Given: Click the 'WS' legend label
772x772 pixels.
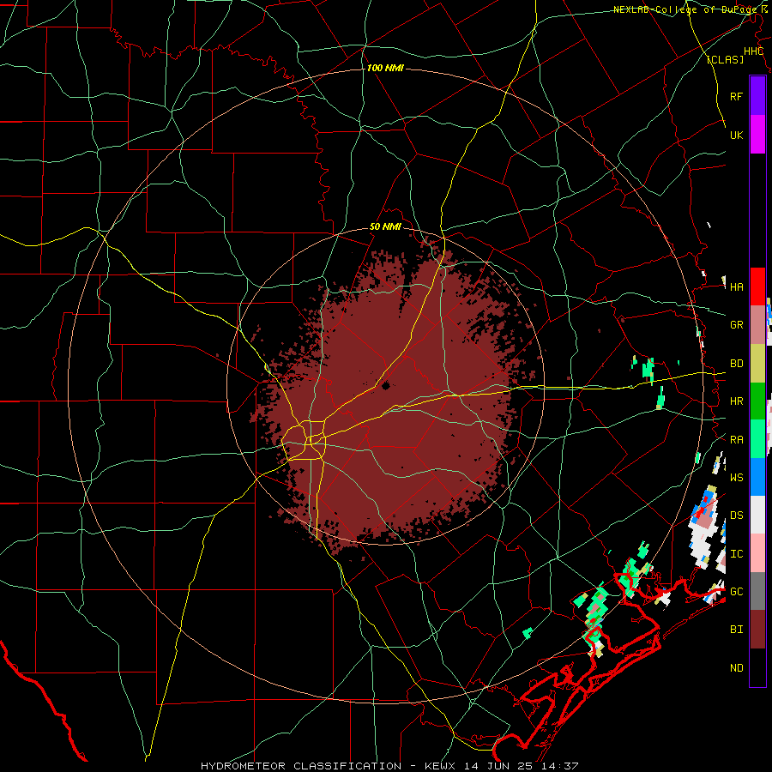Looking at the screenshot, I should tap(736, 477).
